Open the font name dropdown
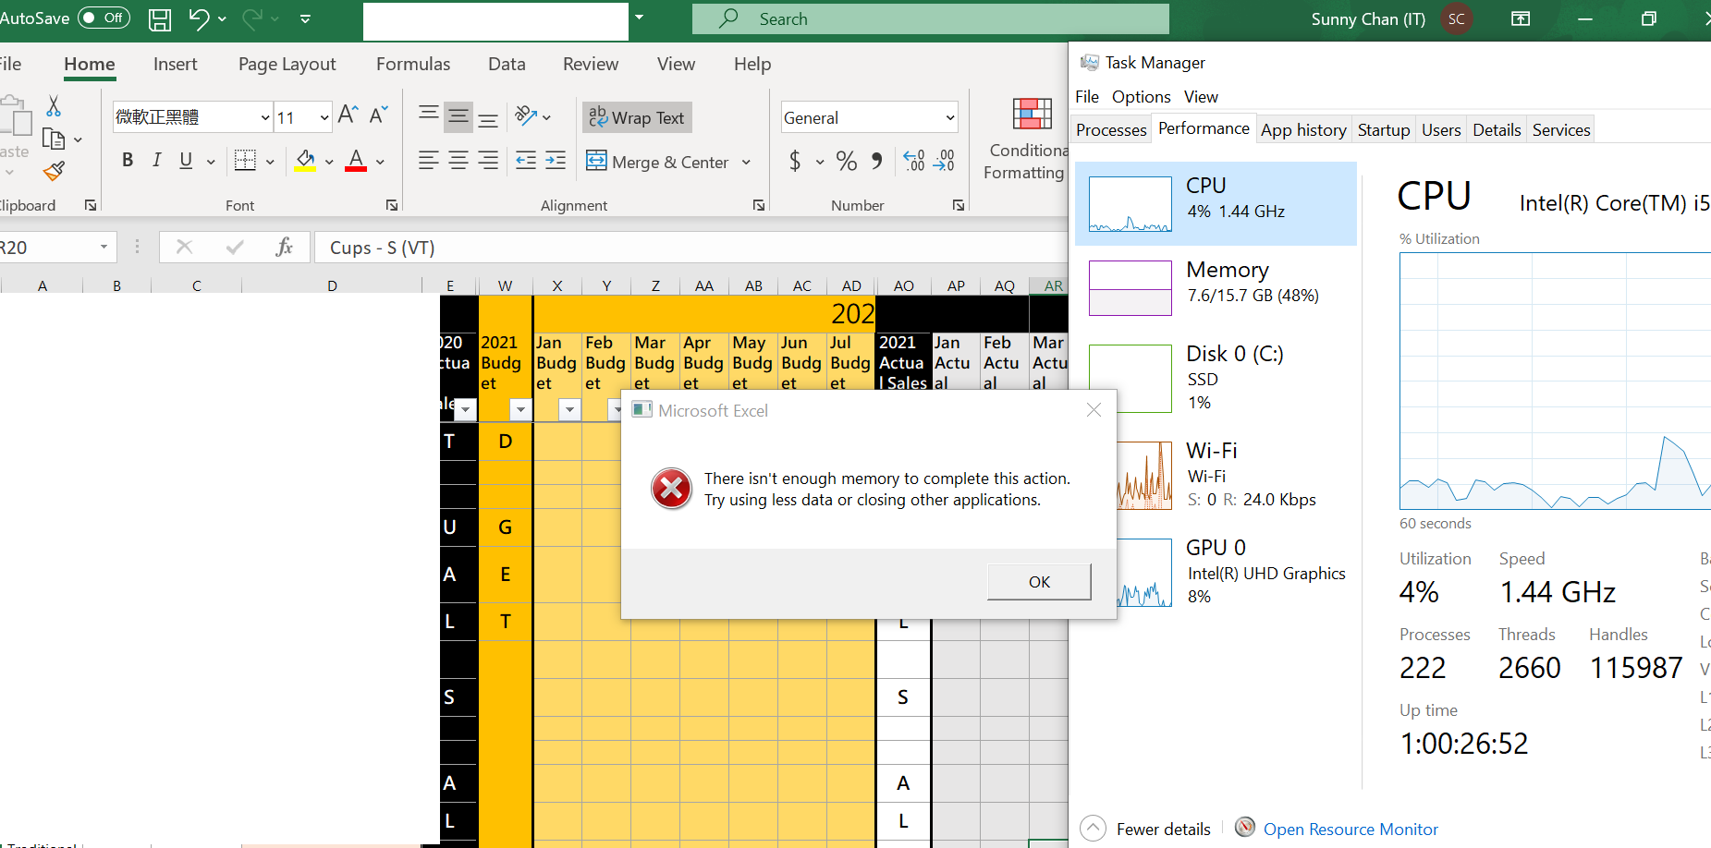Viewport: 1711px width, 848px height. (x=265, y=117)
